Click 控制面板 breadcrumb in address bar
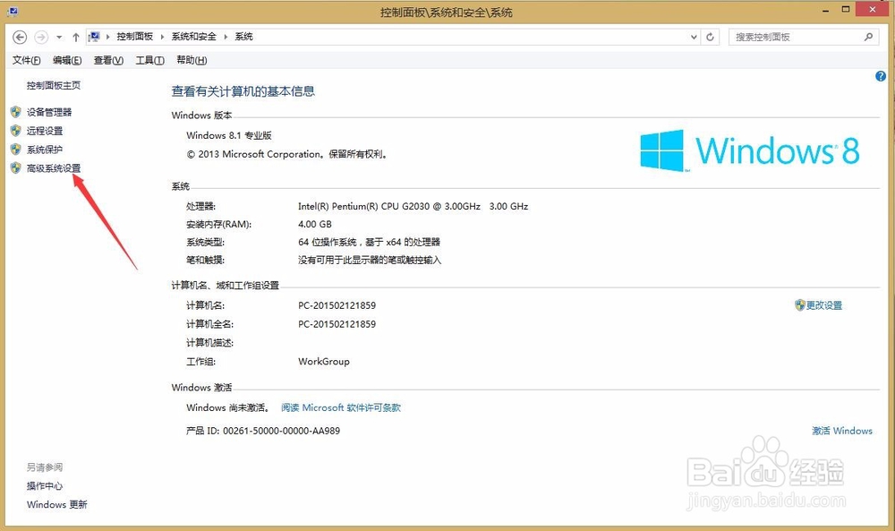This screenshot has width=895, height=531. coord(135,37)
